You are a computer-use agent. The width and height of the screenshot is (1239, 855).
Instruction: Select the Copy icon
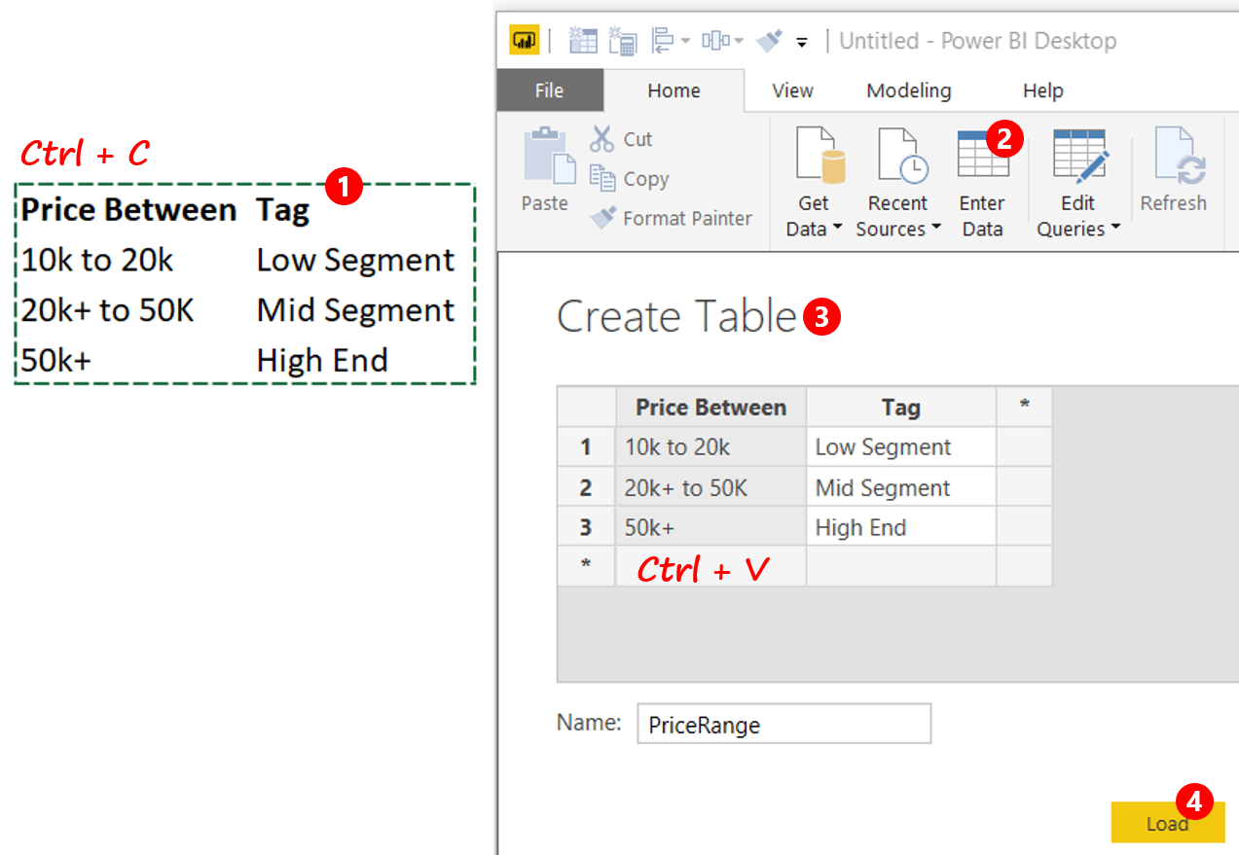pyautogui.click(x=602, y=178)
